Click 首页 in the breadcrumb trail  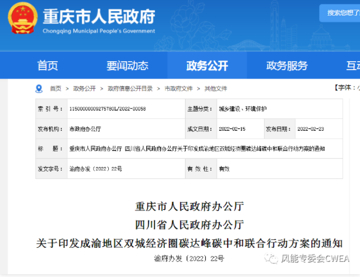pyautogui.click(x=56, y=89)
